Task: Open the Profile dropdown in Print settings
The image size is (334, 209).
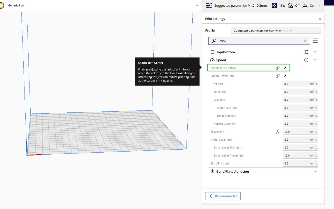Action: (316, 30)
